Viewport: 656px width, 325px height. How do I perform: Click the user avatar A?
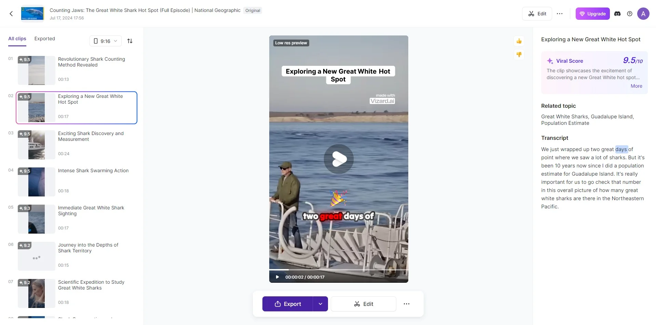[x=643, y=14]
